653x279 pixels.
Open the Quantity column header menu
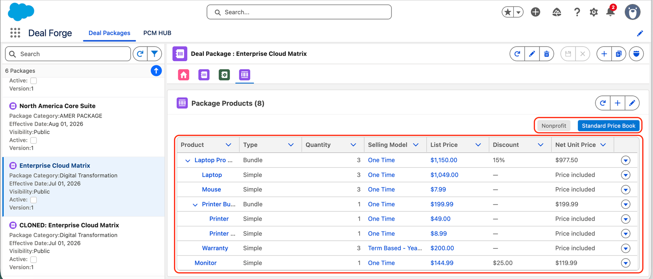click(x=353, y=145)
